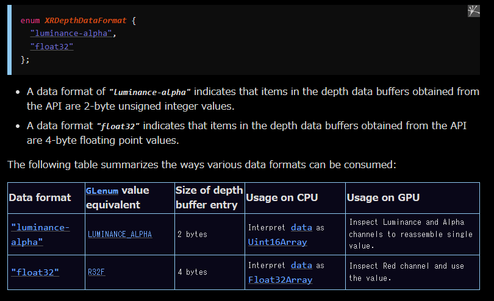The height and width of the screenshot is (301, 494).
Task: Click the XRDepthDataFormat enum name
Action: [x=85, y=21]
